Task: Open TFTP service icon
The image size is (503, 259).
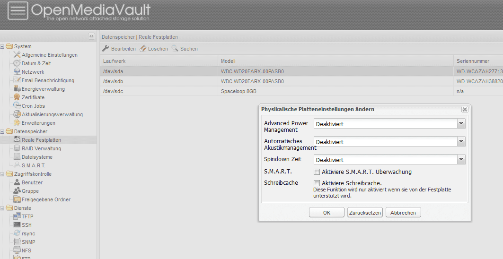Action: pos(17,216)
